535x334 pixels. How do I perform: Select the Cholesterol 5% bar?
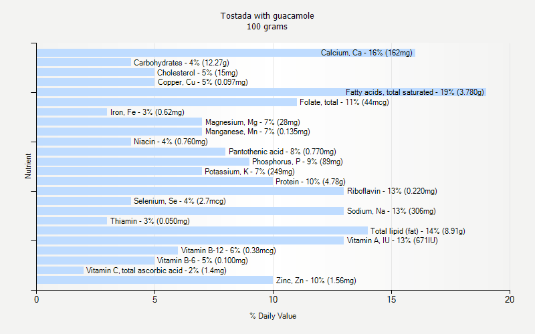point(96,73)
